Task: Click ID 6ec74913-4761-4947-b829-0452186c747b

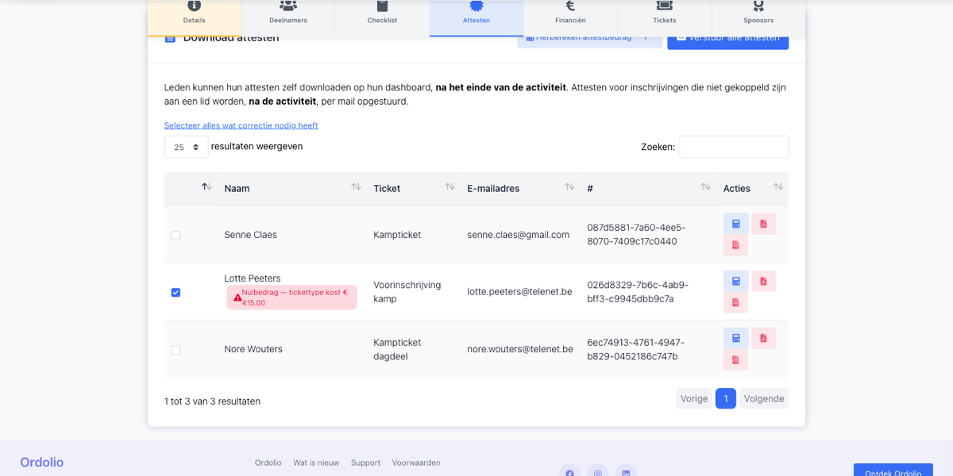Action: coord(635,349)
